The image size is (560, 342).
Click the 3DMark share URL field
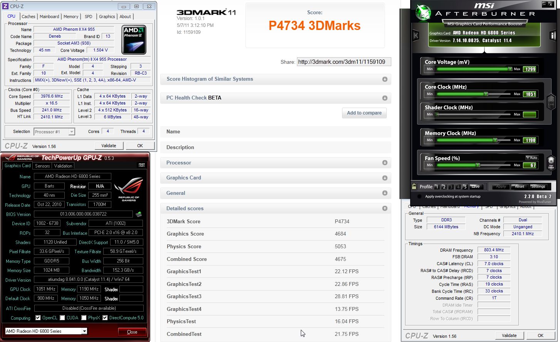344,62
